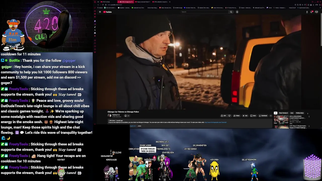
Task: Click the toolbar heart favorites icon
Action: click(x=305, y=5)
